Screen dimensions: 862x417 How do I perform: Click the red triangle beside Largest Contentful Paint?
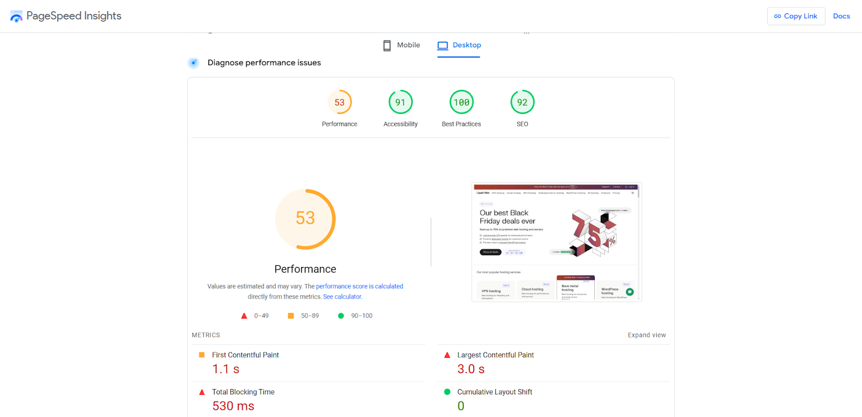tap(447, 355)
